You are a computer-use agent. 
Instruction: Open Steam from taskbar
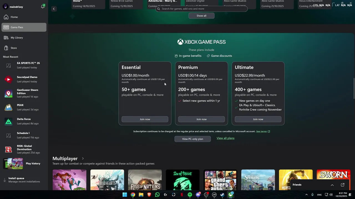(x=222, y=195)
